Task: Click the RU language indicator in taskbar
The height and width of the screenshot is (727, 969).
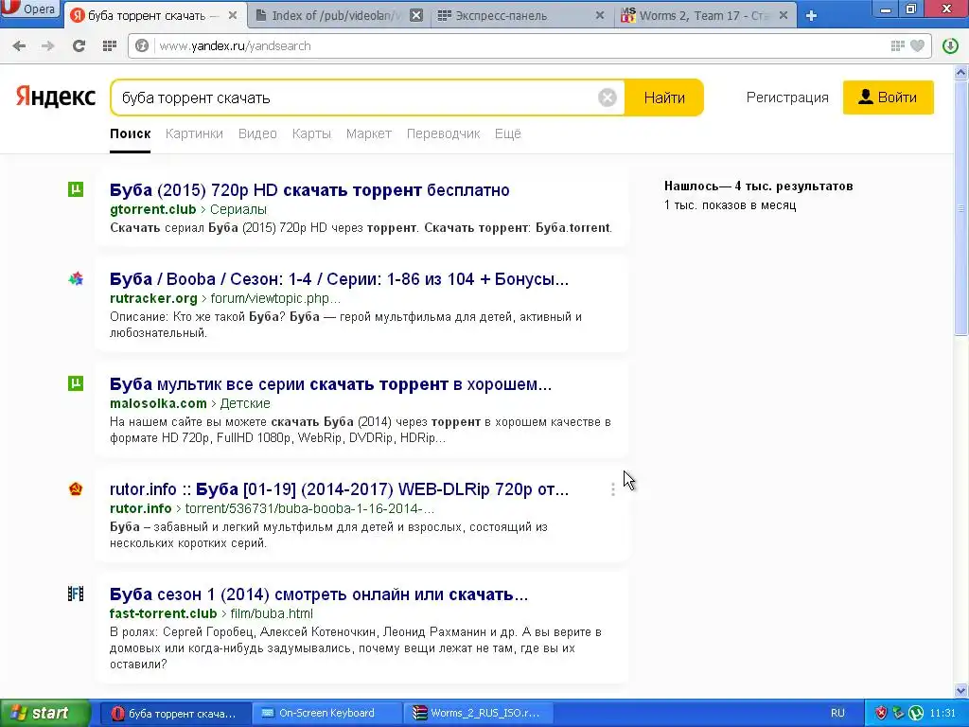Action: 837,713
